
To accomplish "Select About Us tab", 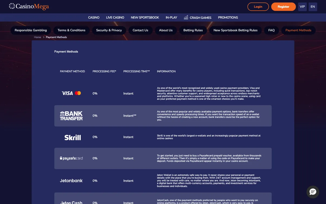I will pos(166,30).
